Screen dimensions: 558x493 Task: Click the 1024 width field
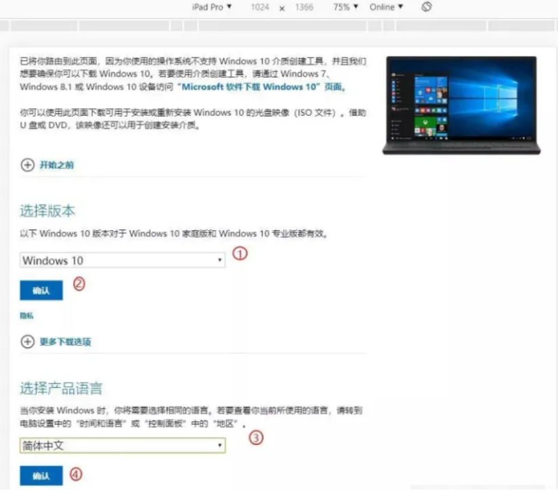tap(260, 7)
